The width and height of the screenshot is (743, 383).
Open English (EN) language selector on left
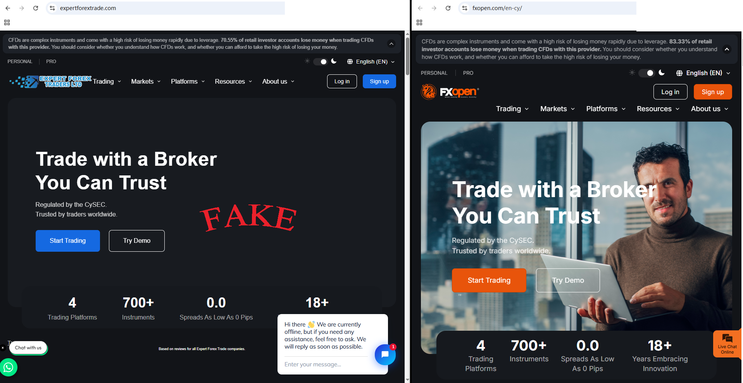coord(371,62)
